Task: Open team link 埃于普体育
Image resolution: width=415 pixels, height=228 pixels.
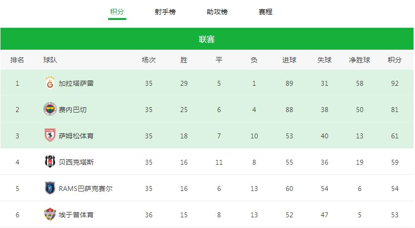Action: (x=76, y=215)
